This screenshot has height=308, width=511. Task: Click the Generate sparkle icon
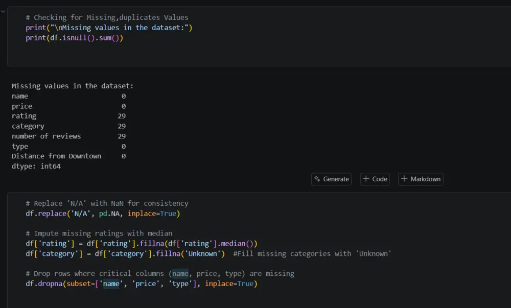pos(317,179)
